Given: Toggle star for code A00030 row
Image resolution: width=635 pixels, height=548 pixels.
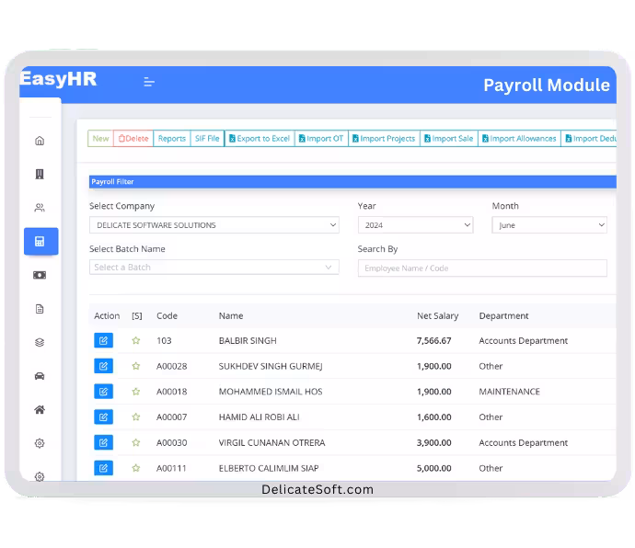Looking at the screenshot, I should pos(136,442).
